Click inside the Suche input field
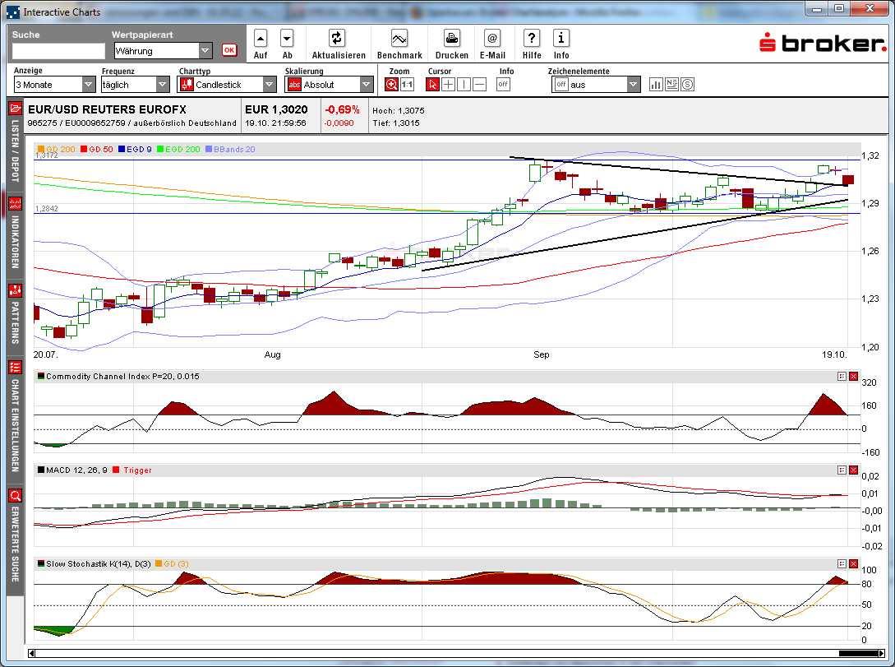This screenshot has width=895, height=667. tap(58, 51)
